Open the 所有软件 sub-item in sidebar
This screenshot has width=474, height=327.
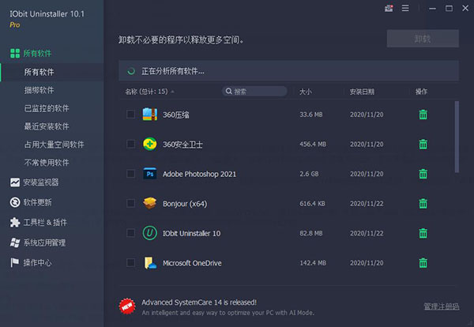[x=52, y=72]
